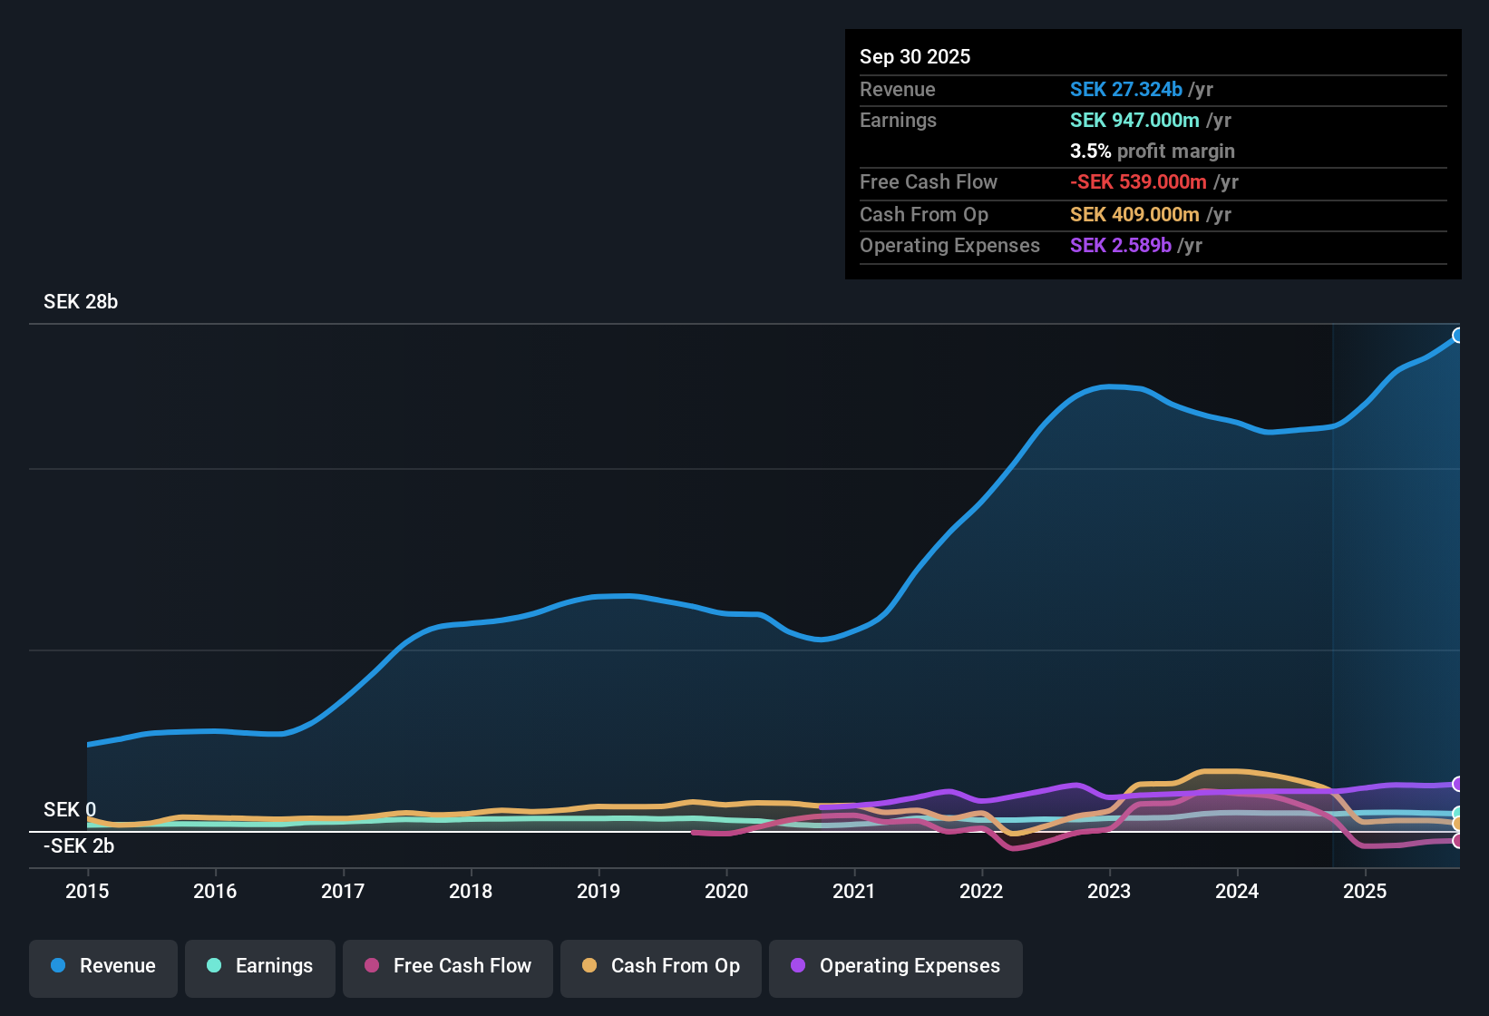Viewport: 1489px width, 1016px height.
Task: Click the Cash From Op label in tooltip
Action: 924,215
